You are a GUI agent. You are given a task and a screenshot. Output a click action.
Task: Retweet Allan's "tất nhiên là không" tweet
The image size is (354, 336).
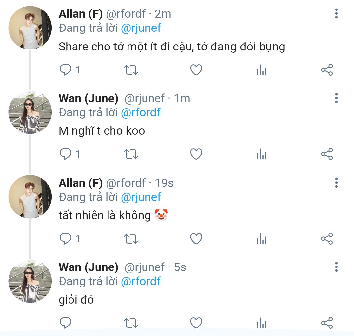tap(131, 239)
